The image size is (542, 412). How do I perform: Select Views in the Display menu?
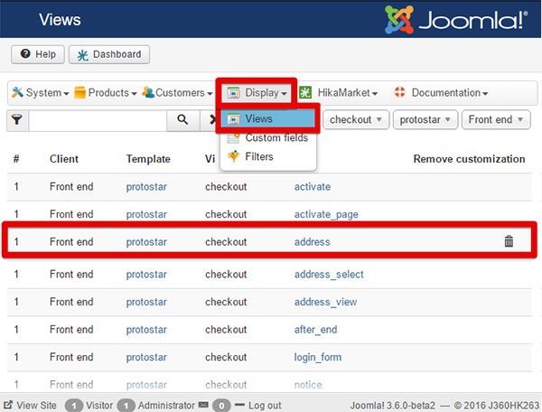(x=267, y=118)
